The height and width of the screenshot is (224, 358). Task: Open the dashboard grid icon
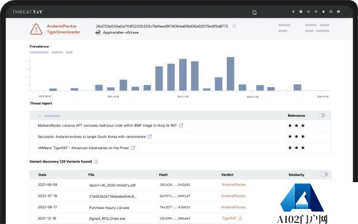coord(301,12)
